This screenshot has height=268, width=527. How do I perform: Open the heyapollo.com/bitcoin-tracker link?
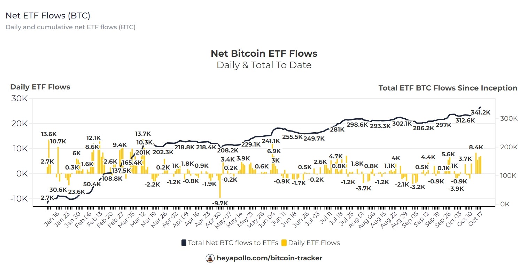269,258
